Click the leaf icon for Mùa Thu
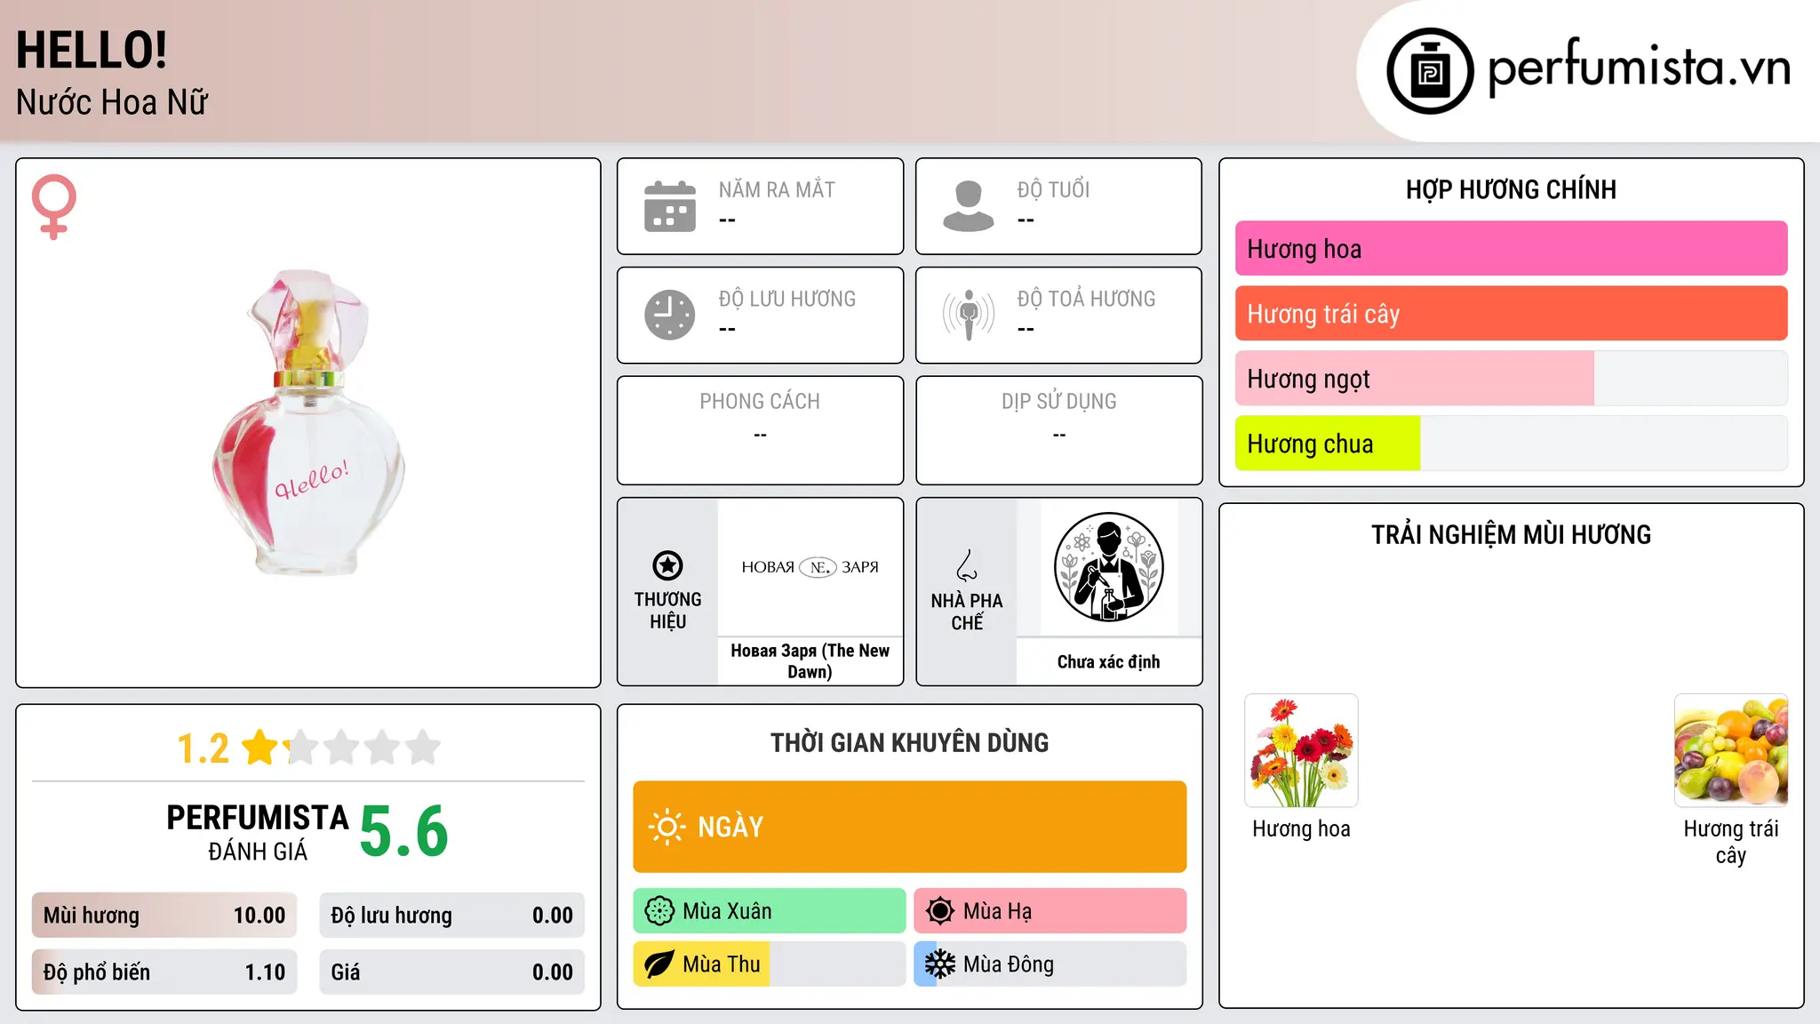 [x=659, y=964]
